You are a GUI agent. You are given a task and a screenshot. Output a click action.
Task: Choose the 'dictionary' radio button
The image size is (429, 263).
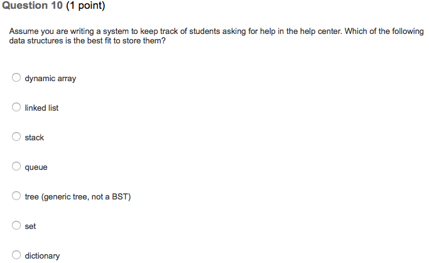pos(16,255)
